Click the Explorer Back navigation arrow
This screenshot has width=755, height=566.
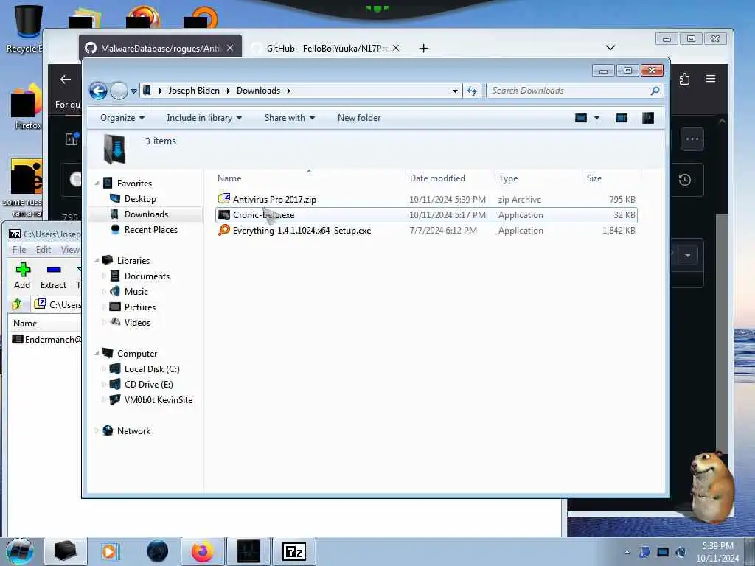point(98,91)
